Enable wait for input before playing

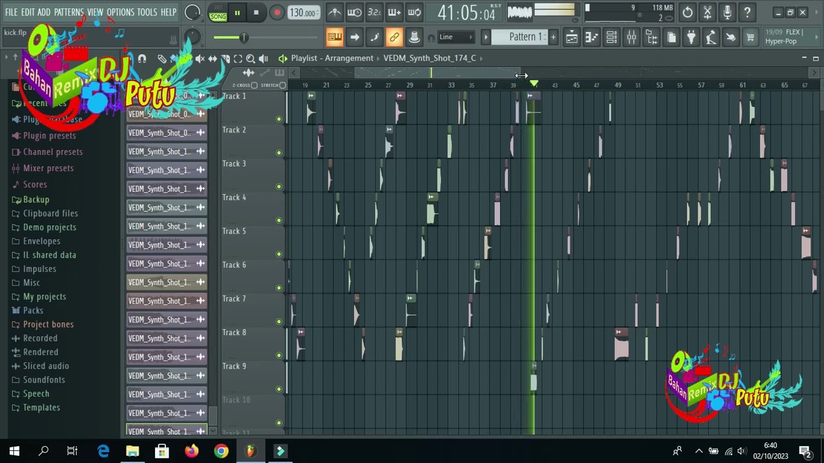[x=354, y=12]
